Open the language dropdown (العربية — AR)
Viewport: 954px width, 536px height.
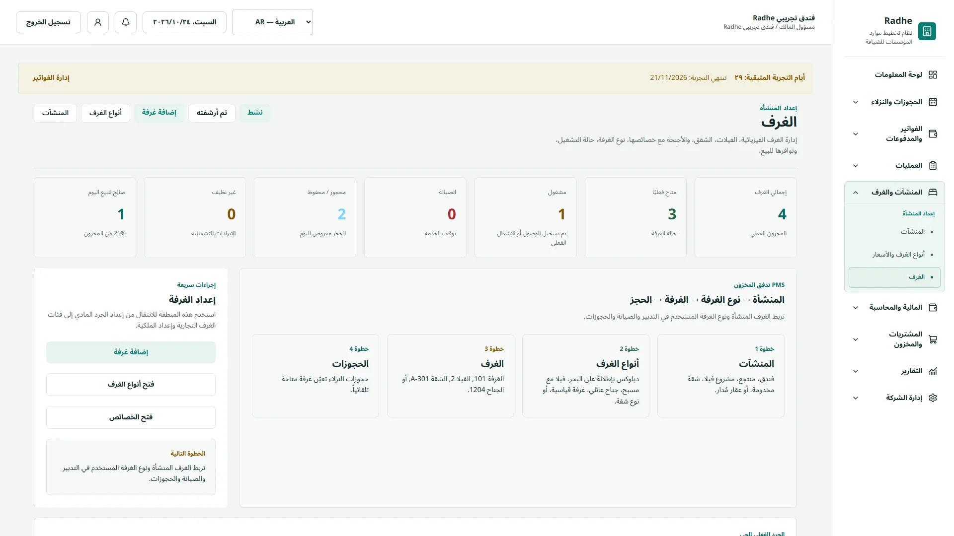point(273,22)
